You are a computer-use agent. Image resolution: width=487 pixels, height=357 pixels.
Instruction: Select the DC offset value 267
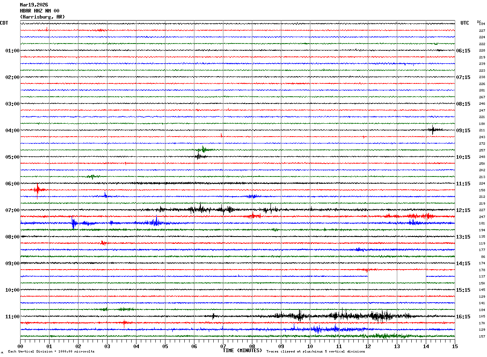(x=482, y=97)
